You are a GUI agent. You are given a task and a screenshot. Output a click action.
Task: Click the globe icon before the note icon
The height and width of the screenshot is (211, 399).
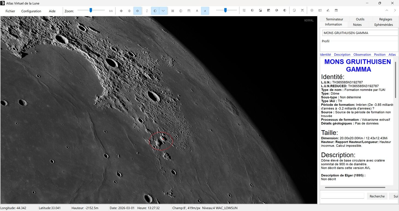click(285, 10)
